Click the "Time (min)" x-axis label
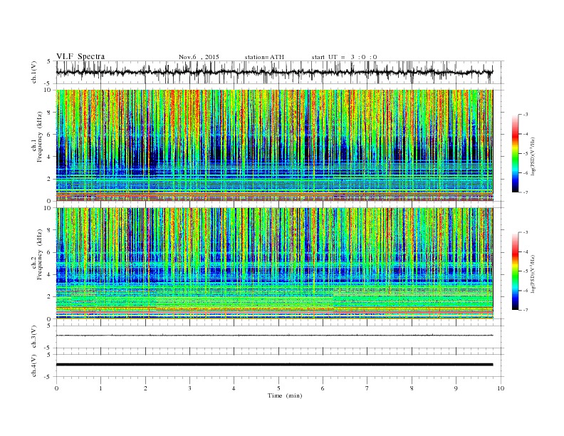 [285, 395]
